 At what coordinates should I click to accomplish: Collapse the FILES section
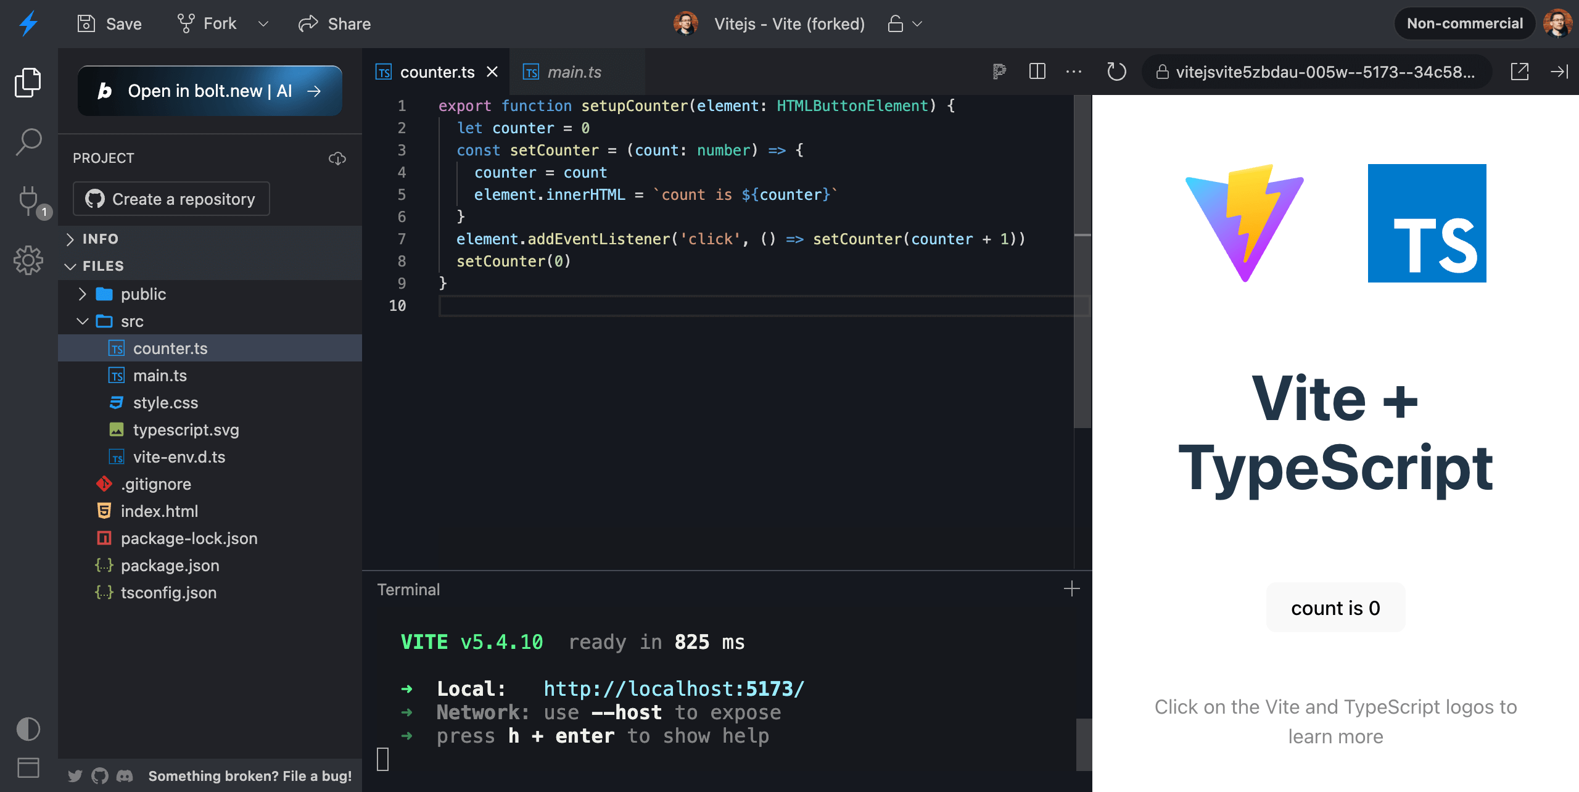pyautogui.click(x=210, y=266)
